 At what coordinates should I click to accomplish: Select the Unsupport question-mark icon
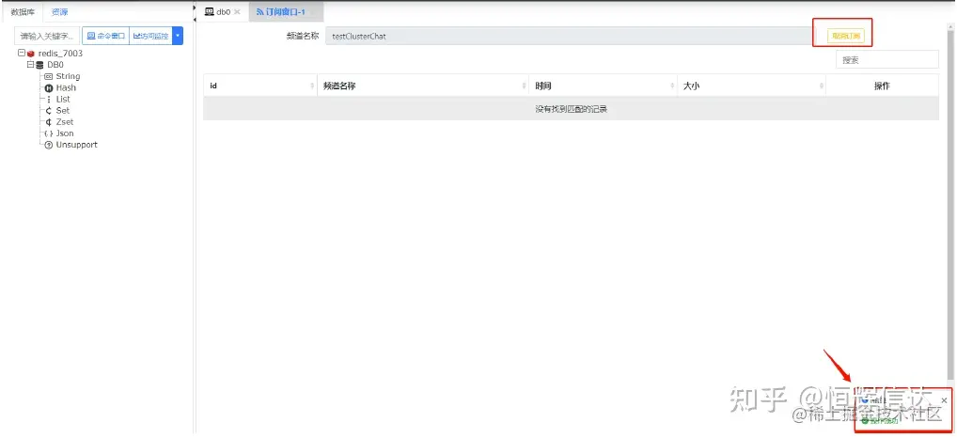(x=49, y=145)
